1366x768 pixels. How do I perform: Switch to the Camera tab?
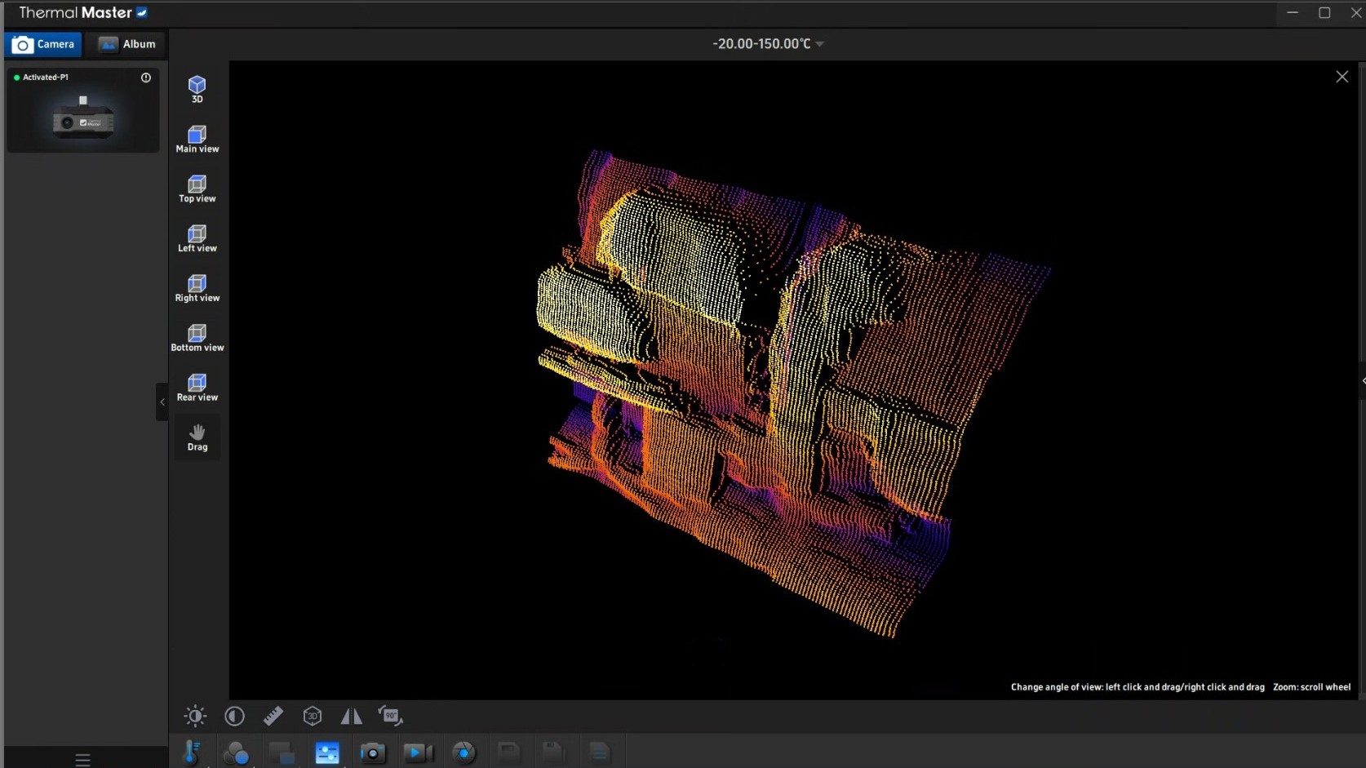coord(43,44)
